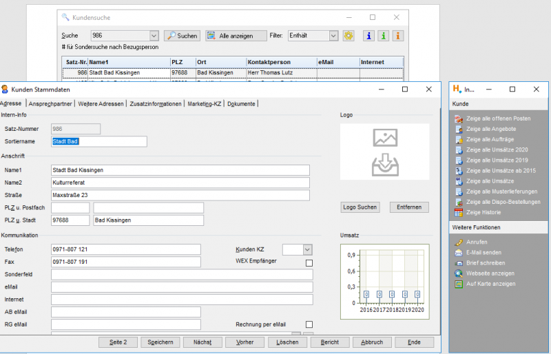Click the Kontaktperson column header
This screenshot has height=354, width=551.
tap(282, 62)
